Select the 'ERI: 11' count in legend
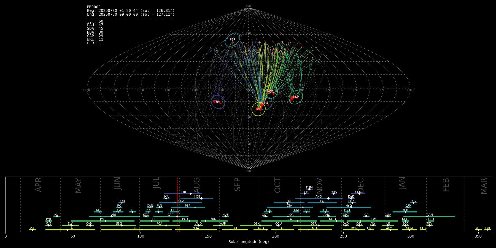The width and height of the screenshot is (496, 248). click(x=95, y=39)
